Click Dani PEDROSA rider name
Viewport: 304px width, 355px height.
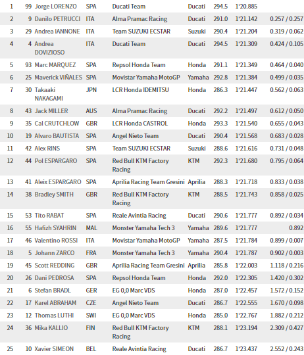pyautogui.click(x=54, y=278)
